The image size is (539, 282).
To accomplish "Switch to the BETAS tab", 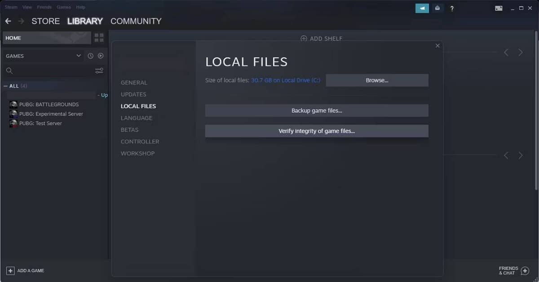I will click(129, 130).
